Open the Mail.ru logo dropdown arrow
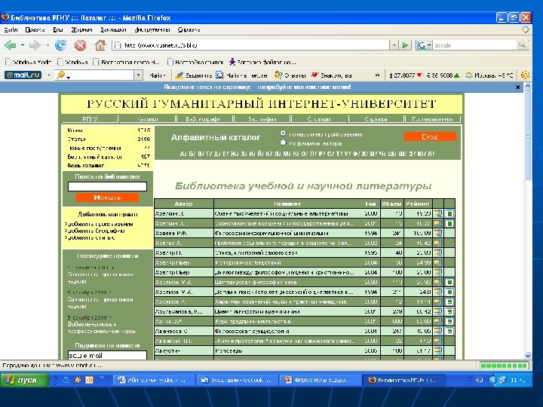 (48, 75)
